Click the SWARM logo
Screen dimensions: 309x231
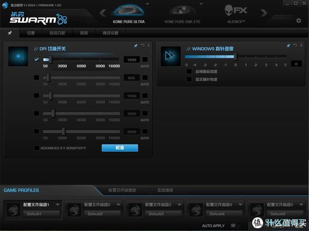coord(39,18)
